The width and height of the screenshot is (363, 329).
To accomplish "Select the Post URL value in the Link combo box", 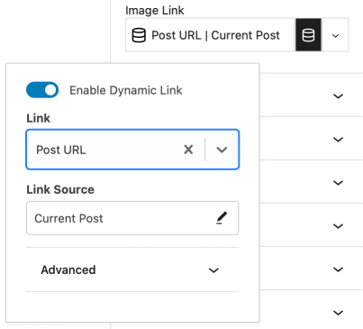I will (x=61, y=150).
